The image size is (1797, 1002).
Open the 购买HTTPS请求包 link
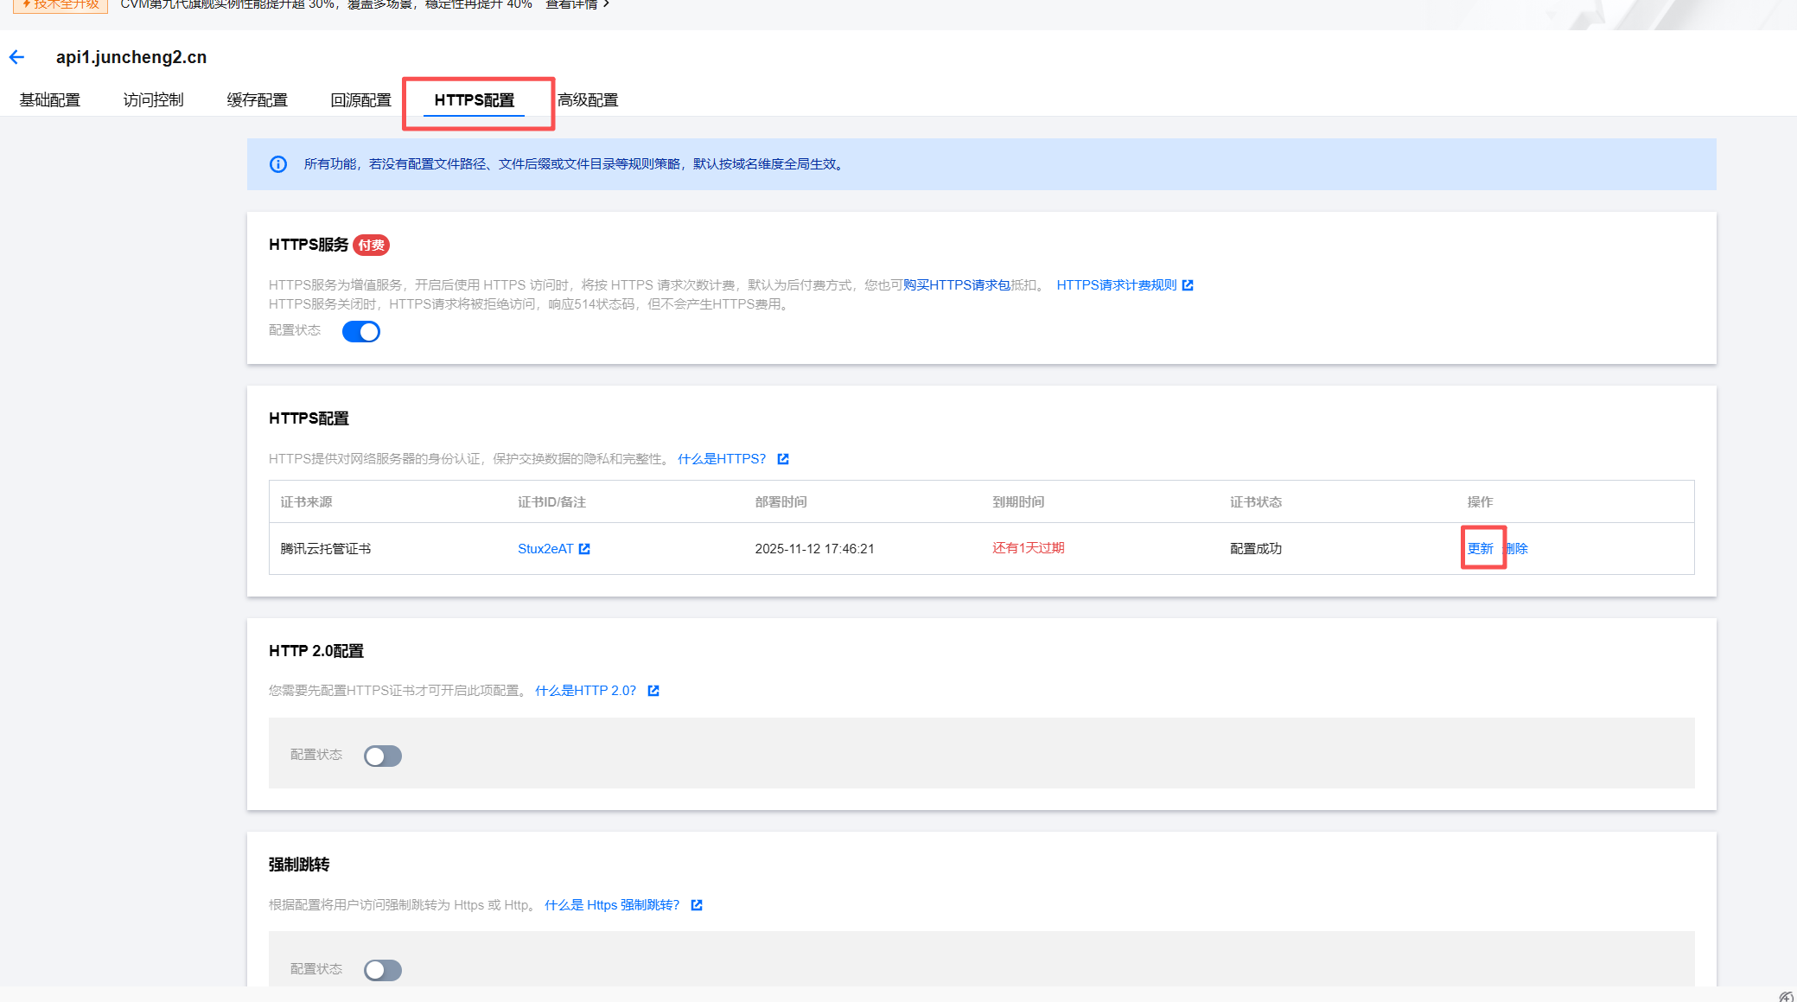956,285
